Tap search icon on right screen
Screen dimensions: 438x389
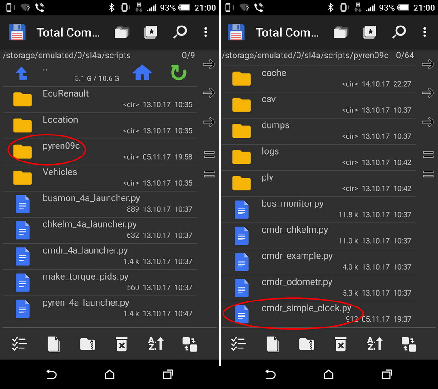coord(399,32)
